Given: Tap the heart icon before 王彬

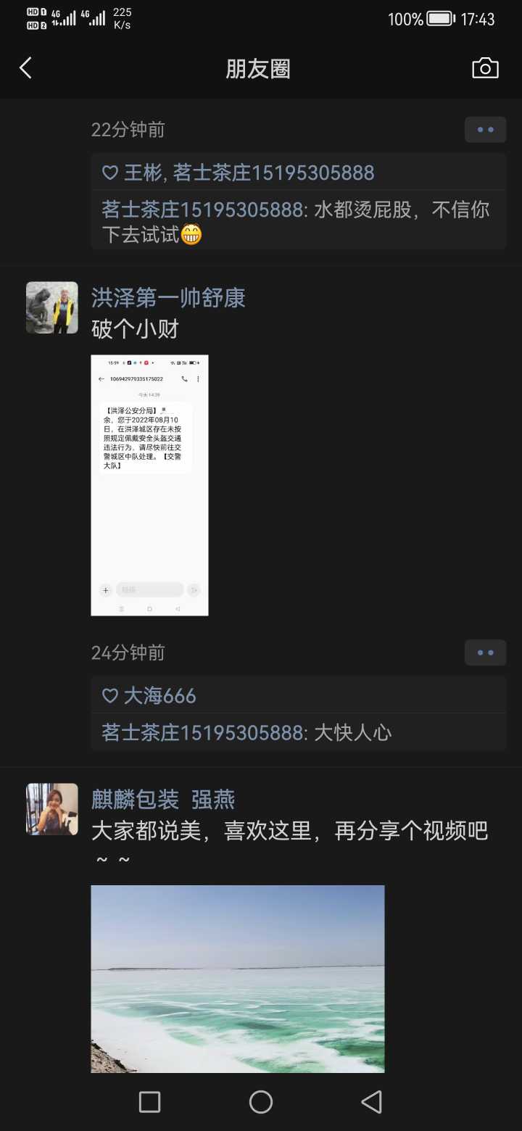Looking at the screenshot, I should 110,173.
